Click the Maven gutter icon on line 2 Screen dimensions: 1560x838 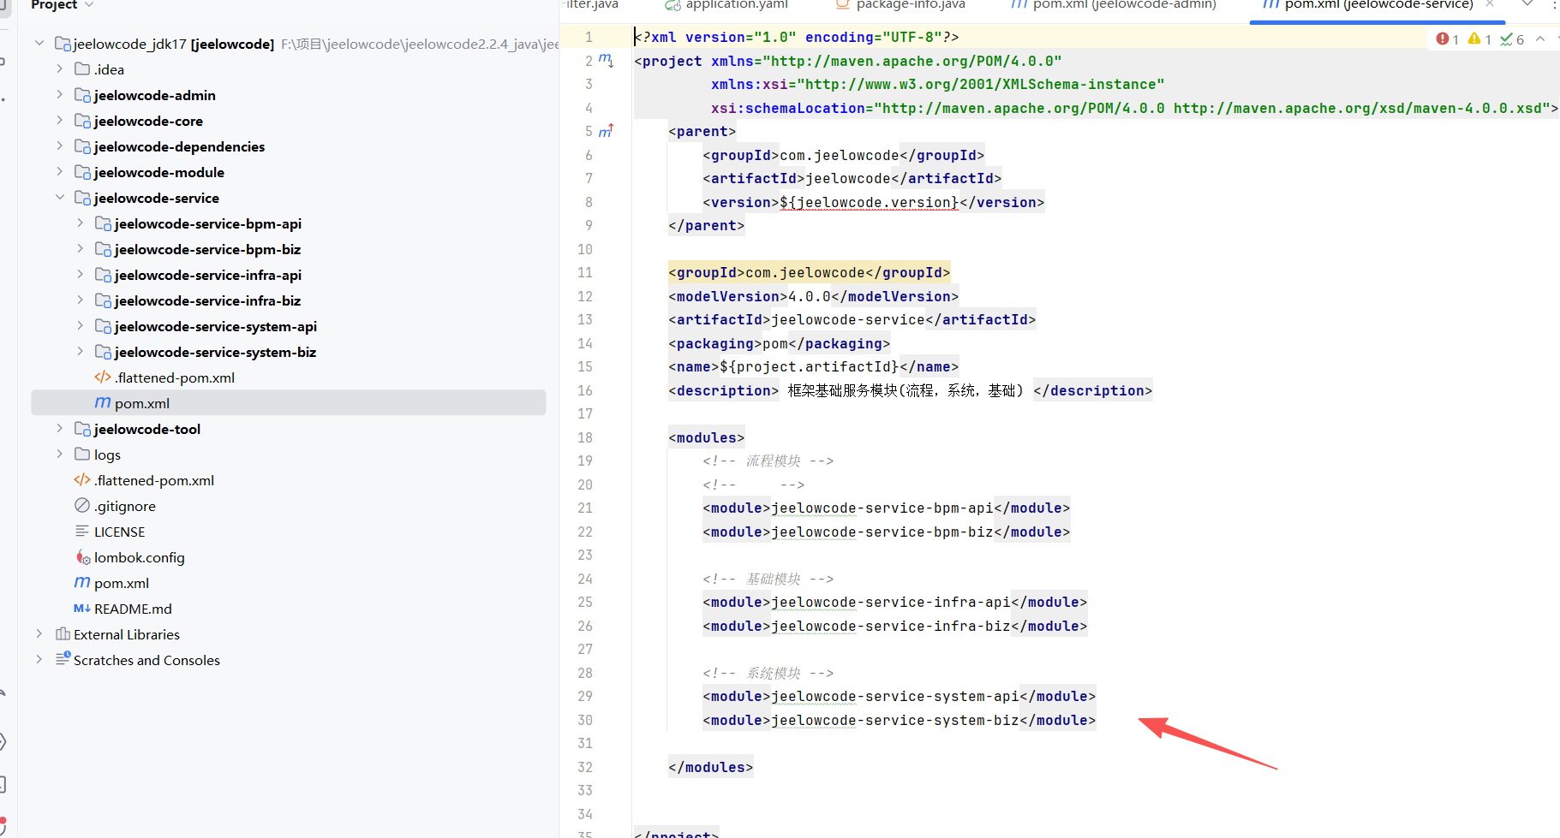606,60
